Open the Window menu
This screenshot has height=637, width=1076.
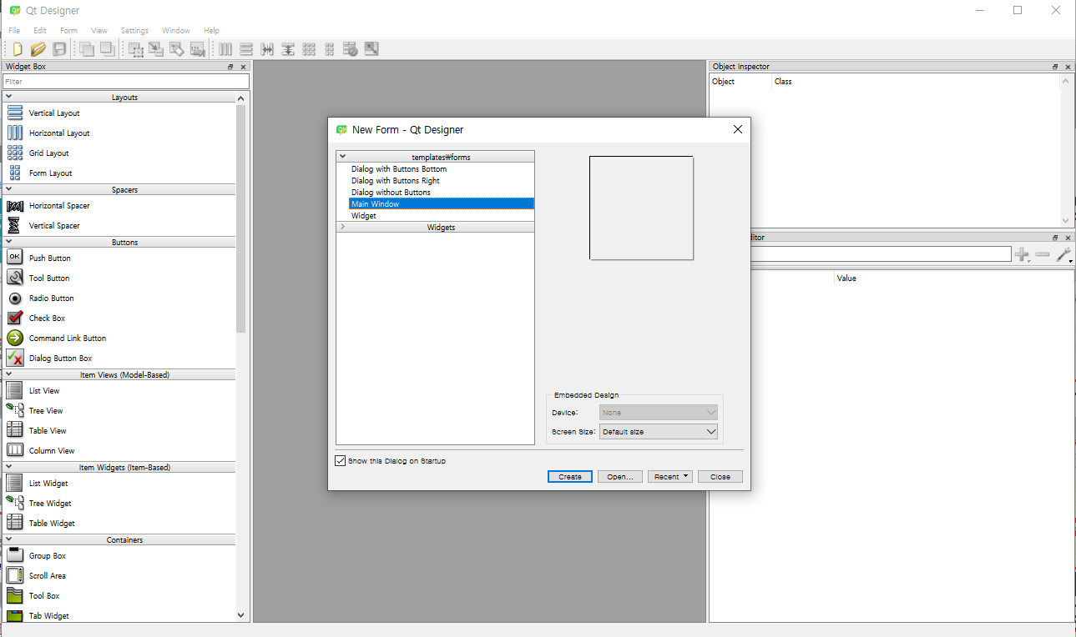pos(176,31)
